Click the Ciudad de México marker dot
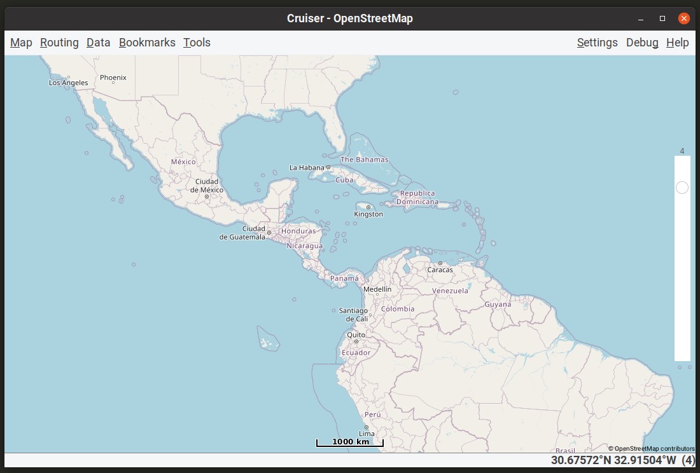This screenshot has height=473, width=700. coord(207,196)
